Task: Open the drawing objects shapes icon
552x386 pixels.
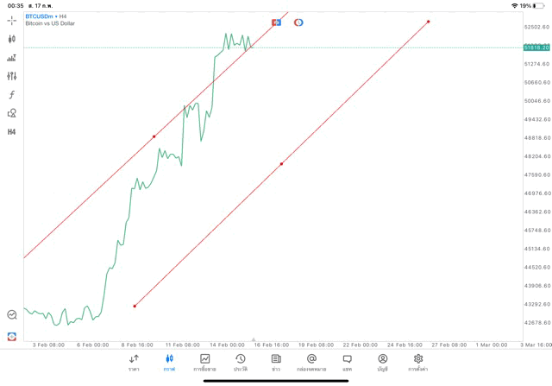Action: [12, 113]
